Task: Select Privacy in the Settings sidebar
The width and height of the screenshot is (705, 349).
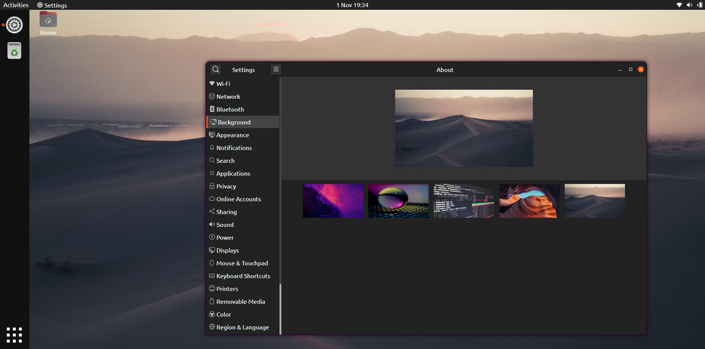Action: tap(226, 186)
